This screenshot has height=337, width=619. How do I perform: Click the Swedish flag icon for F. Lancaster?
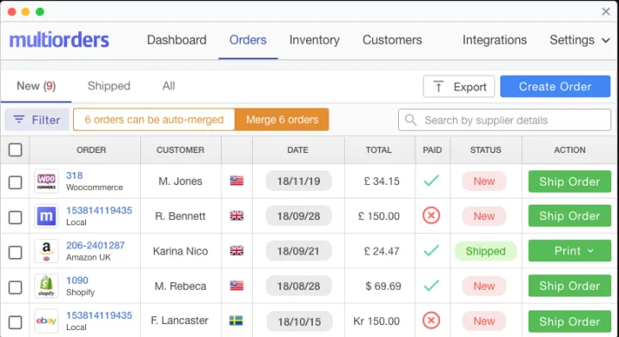(x=236, y=321)
